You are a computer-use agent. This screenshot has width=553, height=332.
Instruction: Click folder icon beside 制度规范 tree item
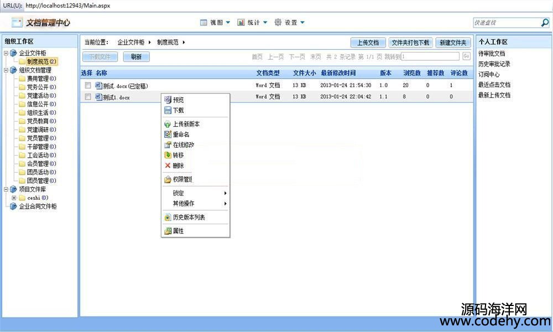point(22,61)
